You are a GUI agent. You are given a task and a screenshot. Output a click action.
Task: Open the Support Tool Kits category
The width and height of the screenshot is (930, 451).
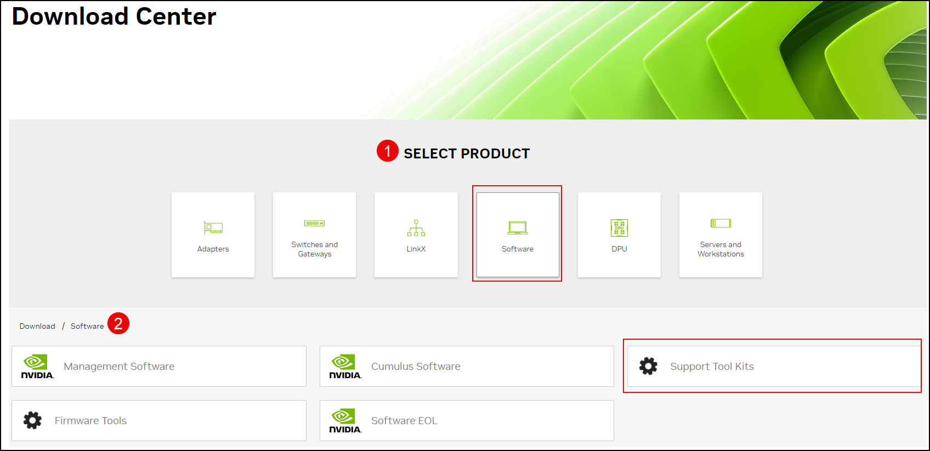[x=774, y=366]
